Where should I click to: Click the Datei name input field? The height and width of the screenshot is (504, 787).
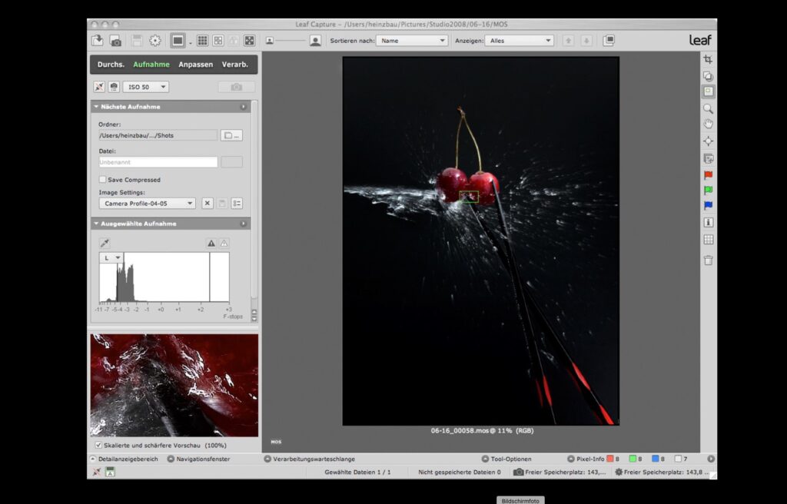pos(158,162)
